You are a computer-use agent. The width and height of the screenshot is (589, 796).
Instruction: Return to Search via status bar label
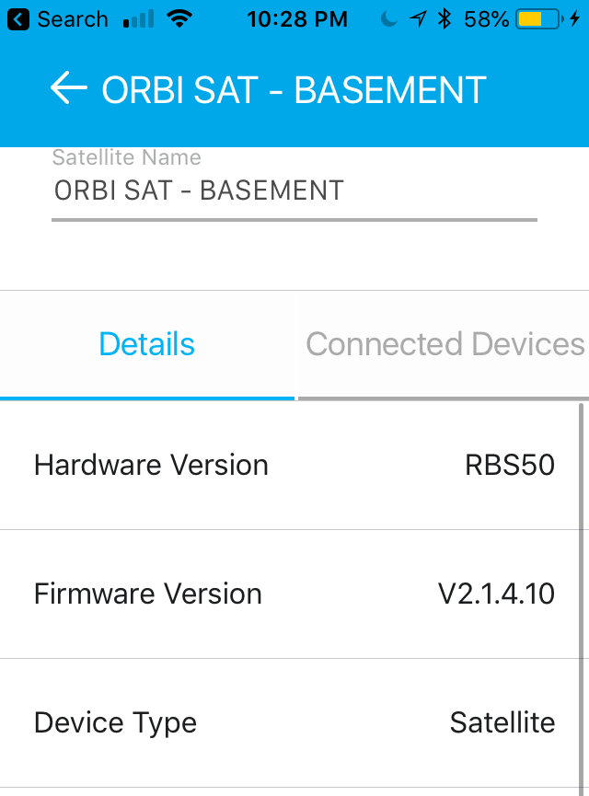coord(73,19)
